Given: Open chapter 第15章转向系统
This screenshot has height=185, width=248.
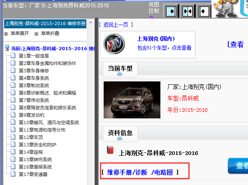Looking at the screenshot, I should pyautogui.click(x=35, y=160).
